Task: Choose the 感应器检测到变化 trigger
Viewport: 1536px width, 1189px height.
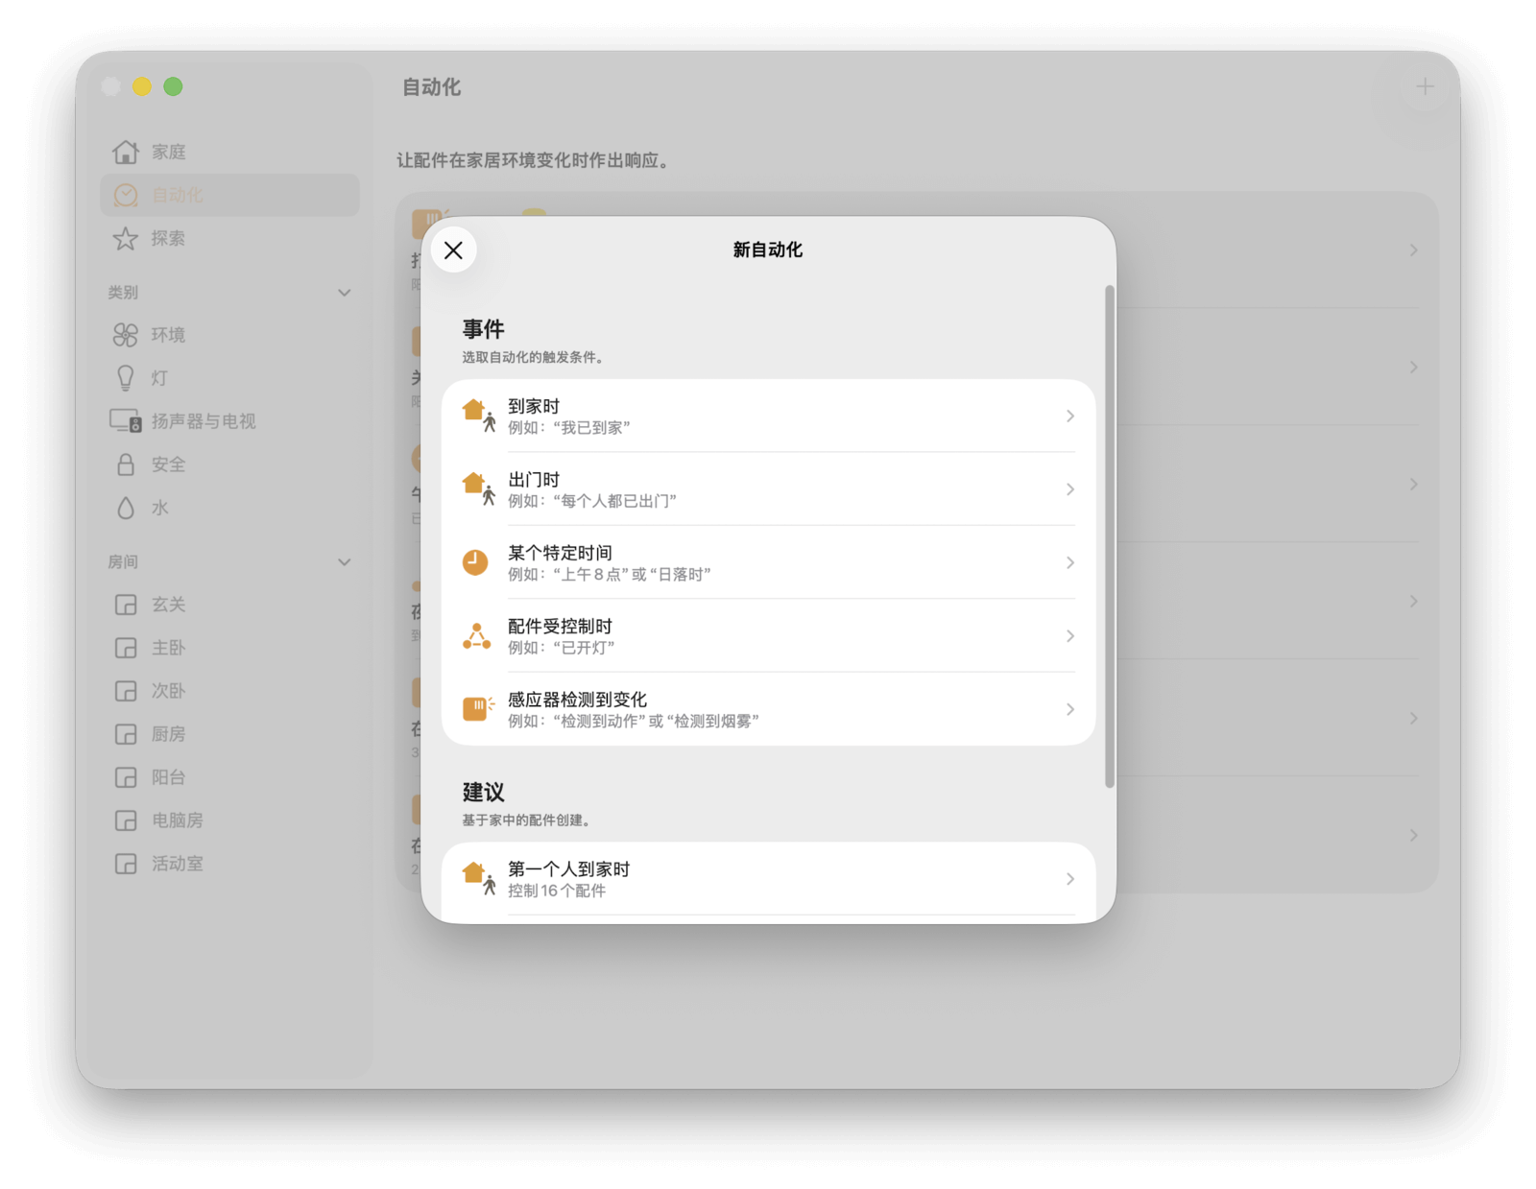Action: coord(768,709)
